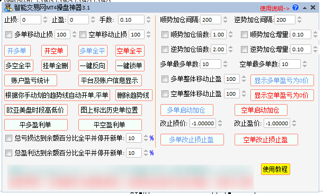Click the 手数 input field

coord(131,20)
